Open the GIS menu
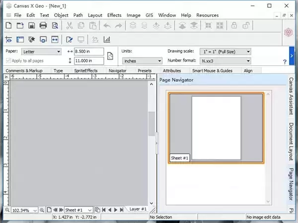Image resolution: width=298 pixels, height=223 pixels. click(149, 15)
